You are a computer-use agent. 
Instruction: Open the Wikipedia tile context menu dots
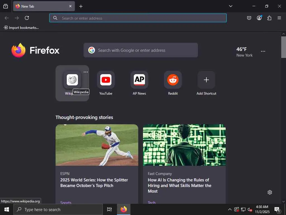tap(86, 72)
